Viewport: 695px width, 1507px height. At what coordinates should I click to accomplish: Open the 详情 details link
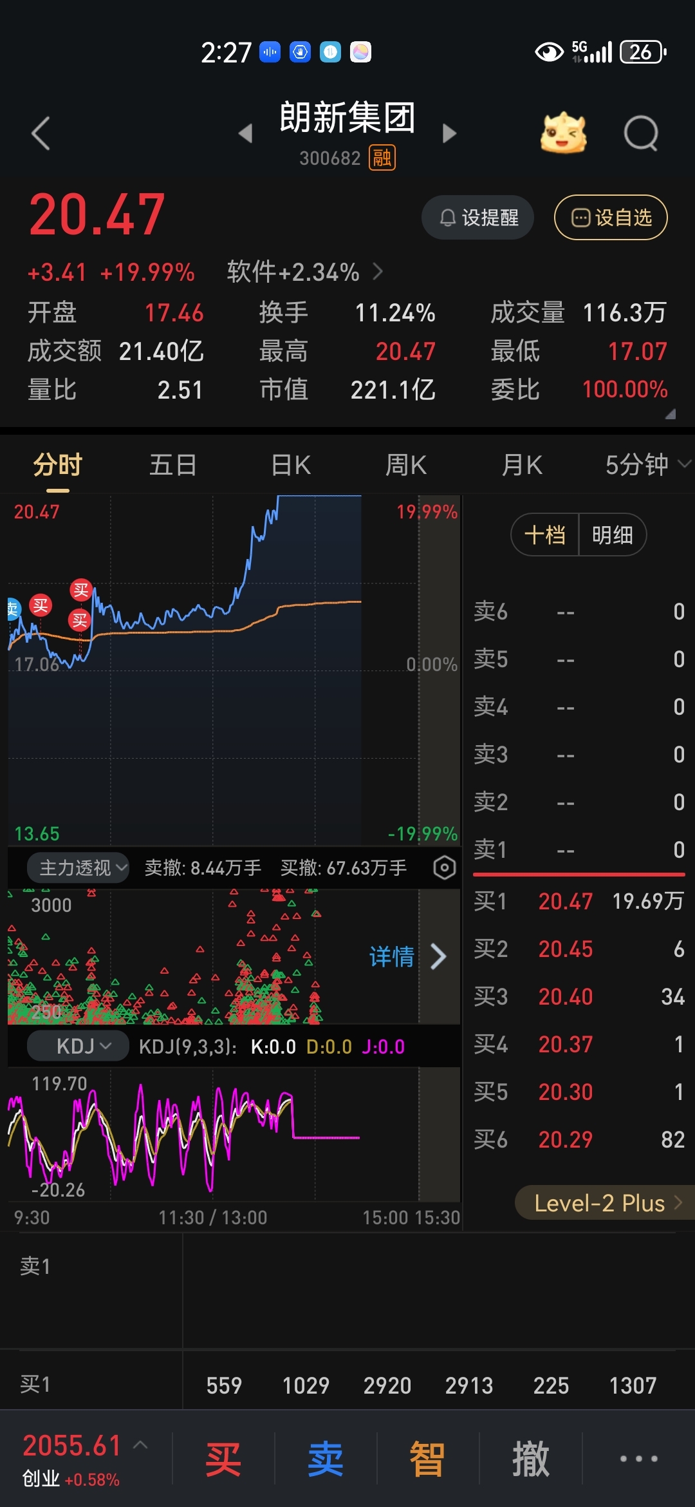(x=391, y=956)
